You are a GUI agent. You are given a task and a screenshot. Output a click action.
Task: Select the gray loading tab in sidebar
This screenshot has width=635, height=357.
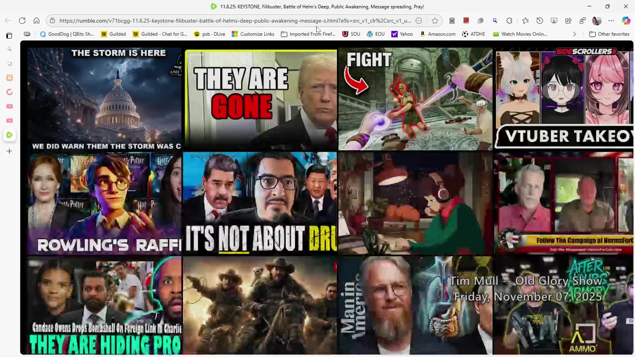click(9, 64)
